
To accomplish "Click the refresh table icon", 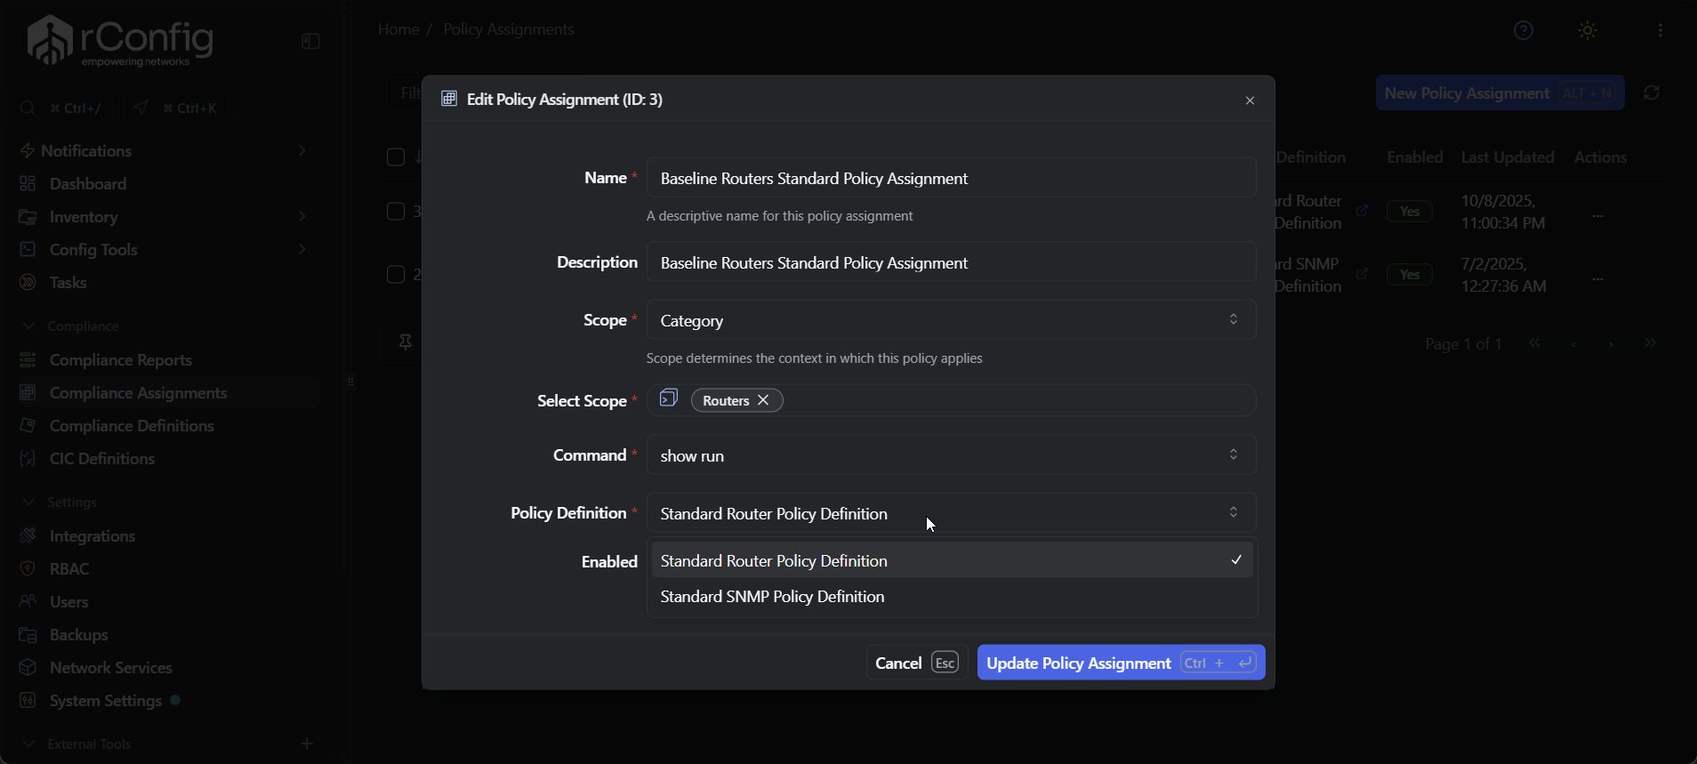I will point(1652,92).
